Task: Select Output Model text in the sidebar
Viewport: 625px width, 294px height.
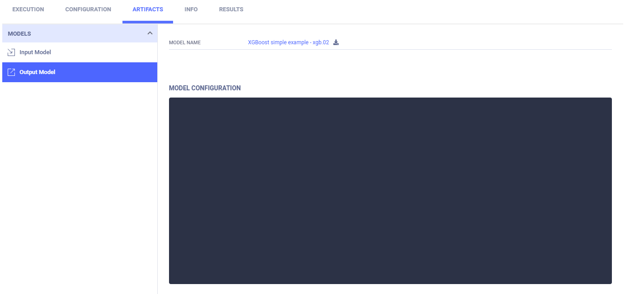Action: (38, 72)
